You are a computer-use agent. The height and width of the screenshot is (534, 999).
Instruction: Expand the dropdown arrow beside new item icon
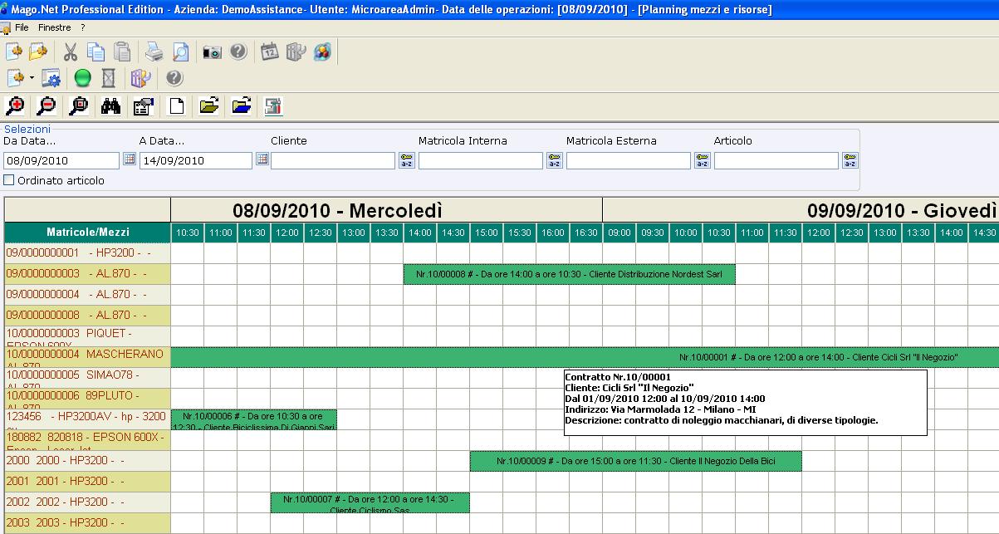(x=32, y=78)
